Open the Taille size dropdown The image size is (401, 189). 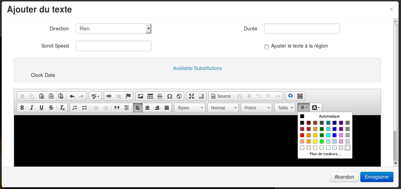coord(285,108)
